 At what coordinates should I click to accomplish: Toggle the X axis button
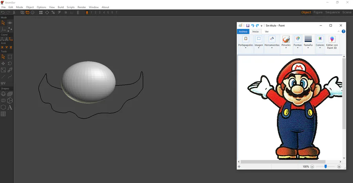2,48
